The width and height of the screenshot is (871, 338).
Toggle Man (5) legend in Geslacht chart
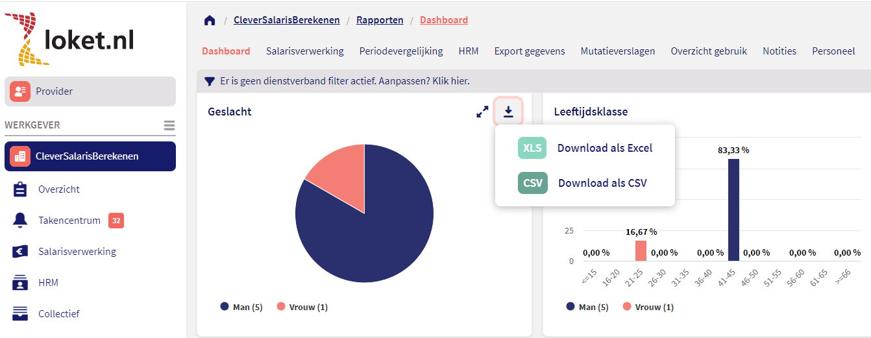point(241,307)
